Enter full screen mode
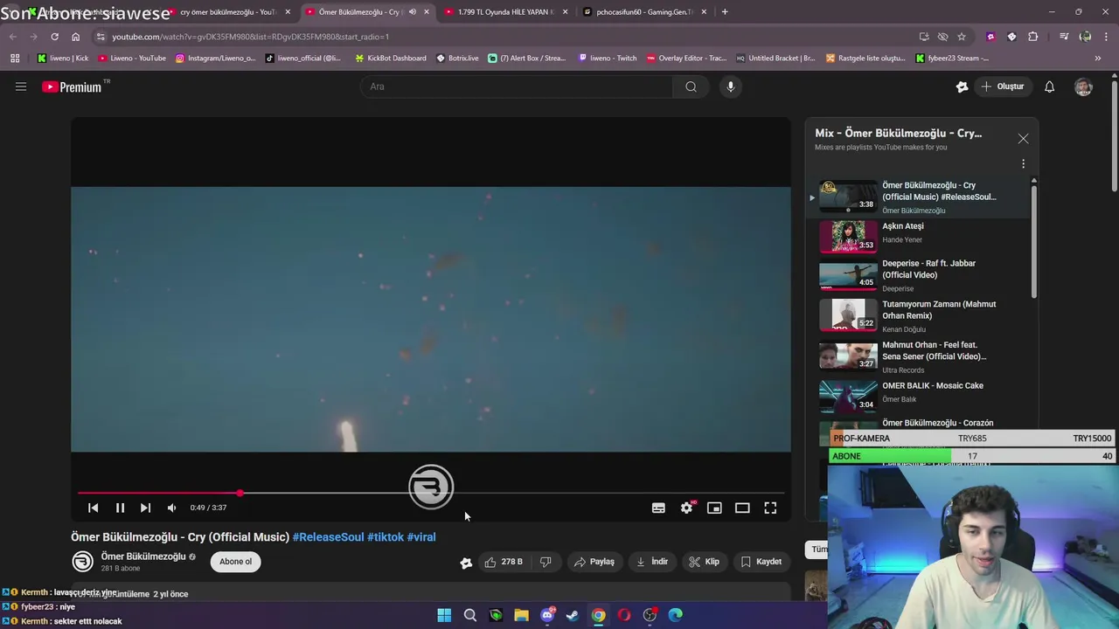Image resolution: width=1119 pixels, height=629 pixels. click(770, 508)
